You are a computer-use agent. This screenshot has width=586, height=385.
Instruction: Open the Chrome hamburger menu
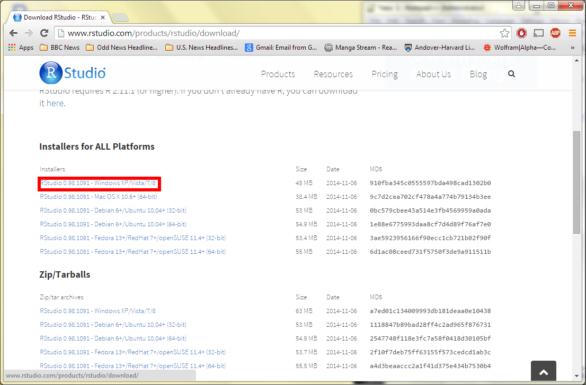point(572,33)
